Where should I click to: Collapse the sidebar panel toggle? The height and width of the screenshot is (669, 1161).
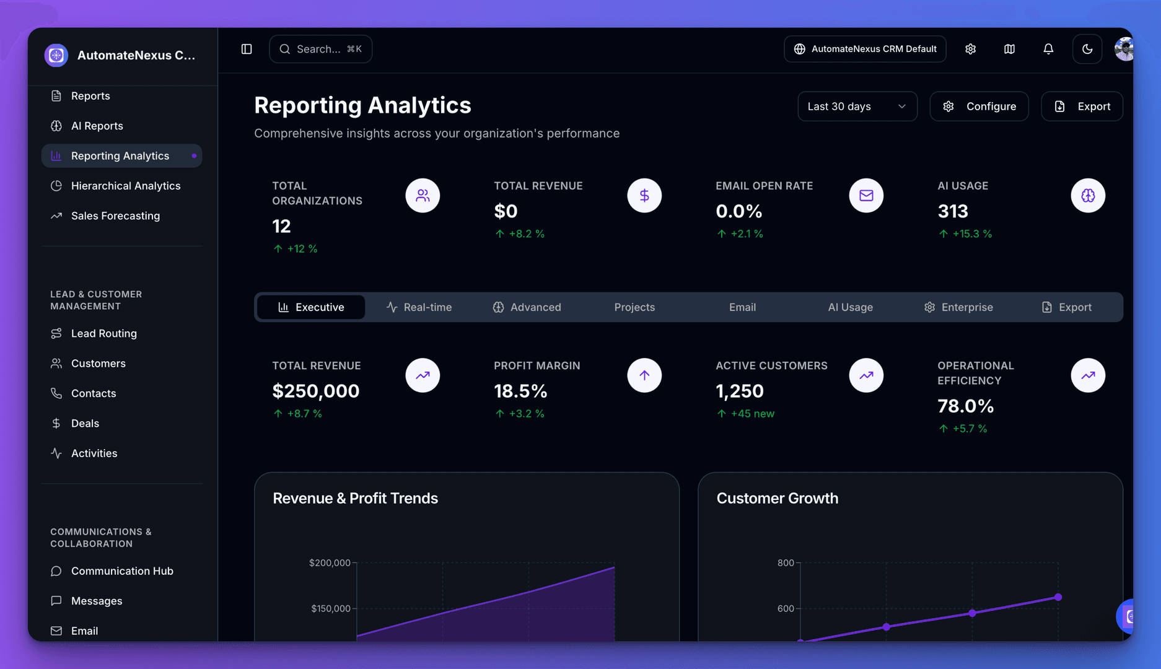247,49
